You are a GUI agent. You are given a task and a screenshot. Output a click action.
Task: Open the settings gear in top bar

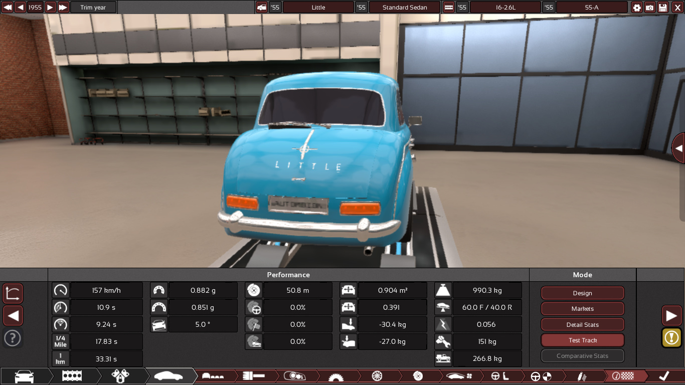coord(637,8)
